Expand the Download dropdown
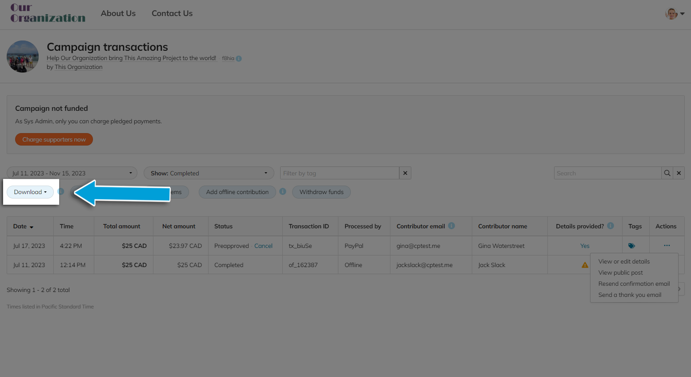This screenshot has height=377, width=691. point(30,192)
